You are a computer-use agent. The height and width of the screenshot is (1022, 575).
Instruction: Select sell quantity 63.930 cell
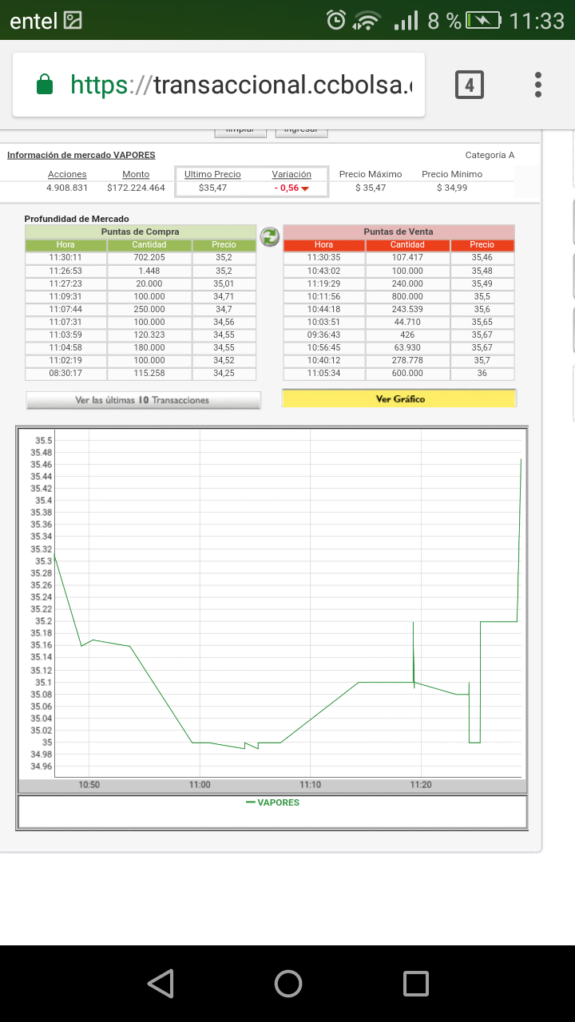point(407,347)
